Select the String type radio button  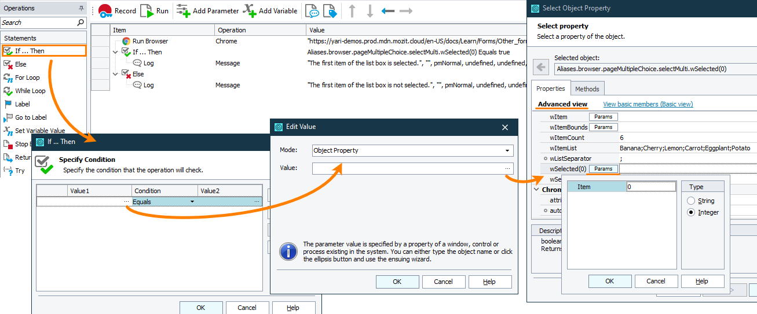[x=690, y=201]
